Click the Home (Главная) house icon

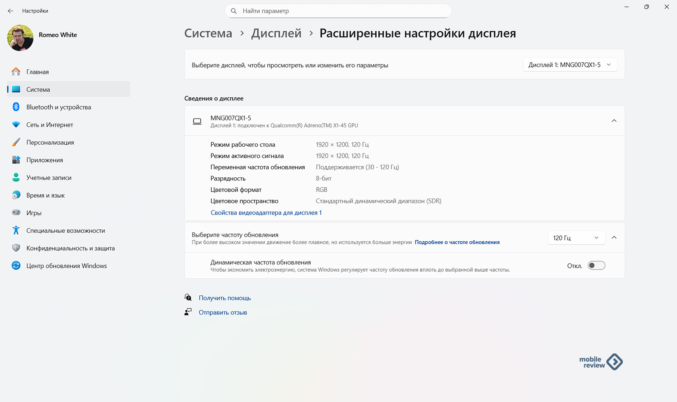16,72
